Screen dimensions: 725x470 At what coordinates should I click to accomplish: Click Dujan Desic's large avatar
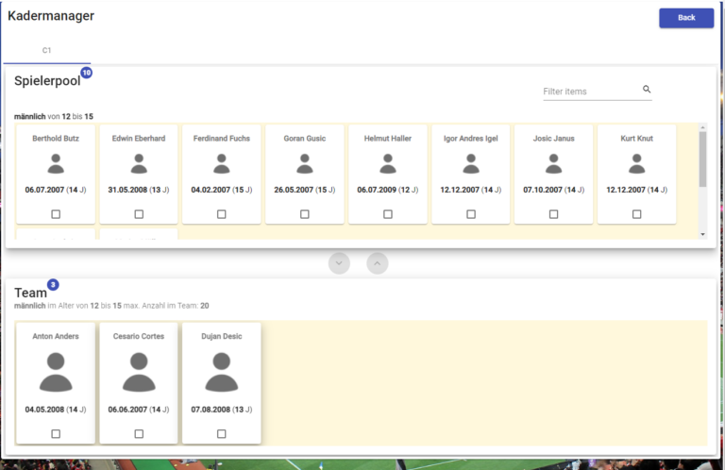pos(222,372)
